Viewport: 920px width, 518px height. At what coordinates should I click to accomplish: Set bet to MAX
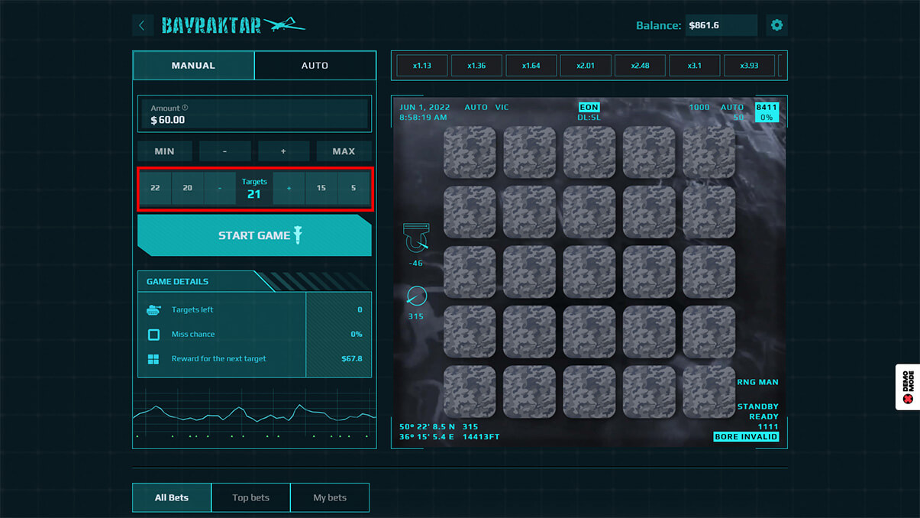pos(344,151)
